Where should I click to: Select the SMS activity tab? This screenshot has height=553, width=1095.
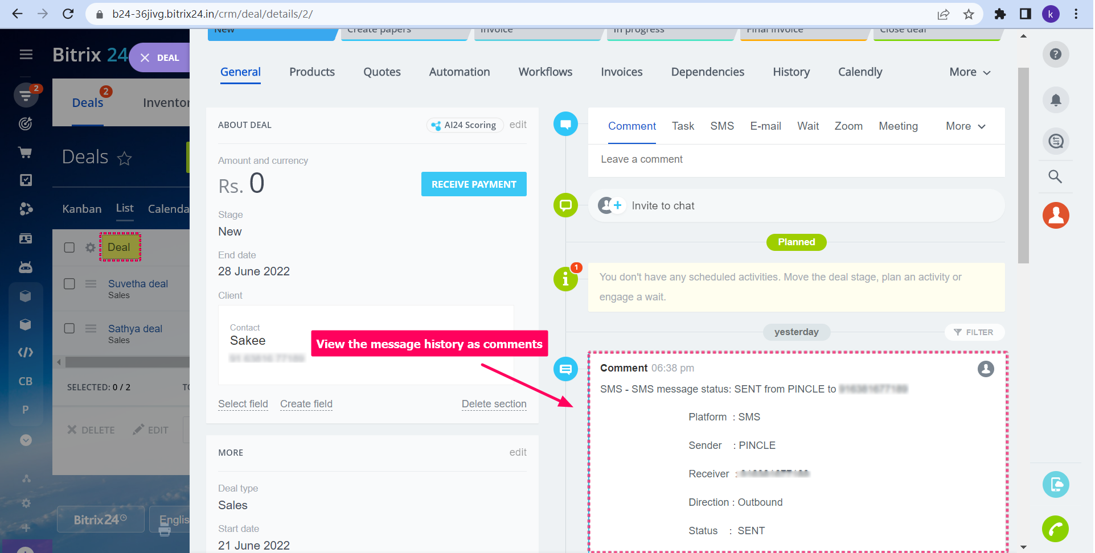(x=721, y=126)
